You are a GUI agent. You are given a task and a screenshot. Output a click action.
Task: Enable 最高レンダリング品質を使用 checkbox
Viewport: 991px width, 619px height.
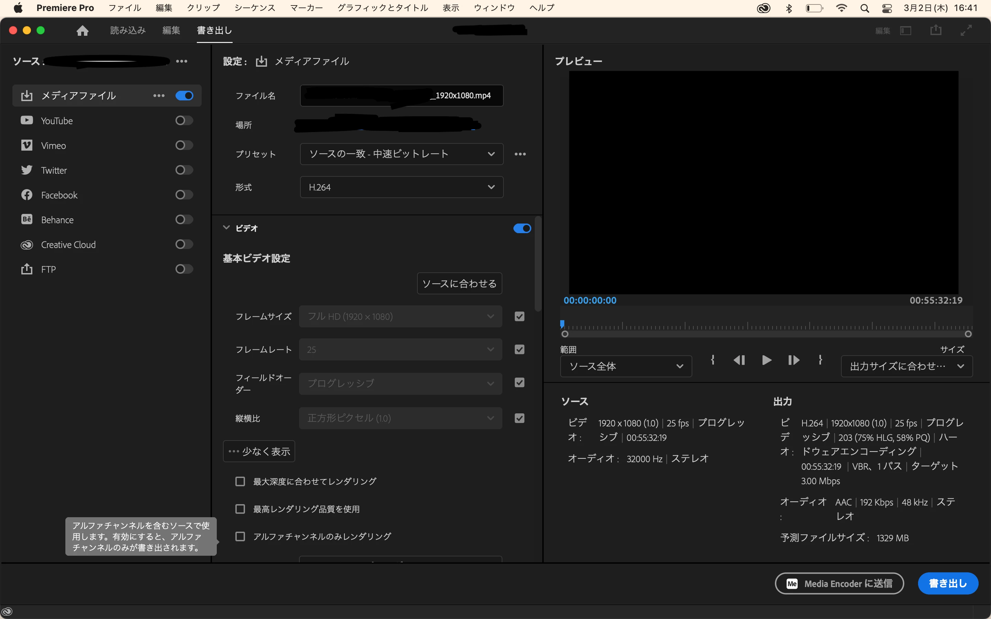click(241, 509)
